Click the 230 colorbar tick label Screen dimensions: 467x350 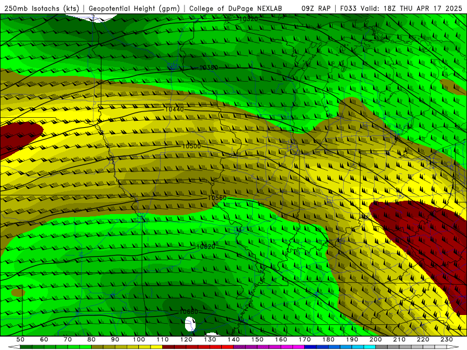pyautogui.click(x=447, y=339)
